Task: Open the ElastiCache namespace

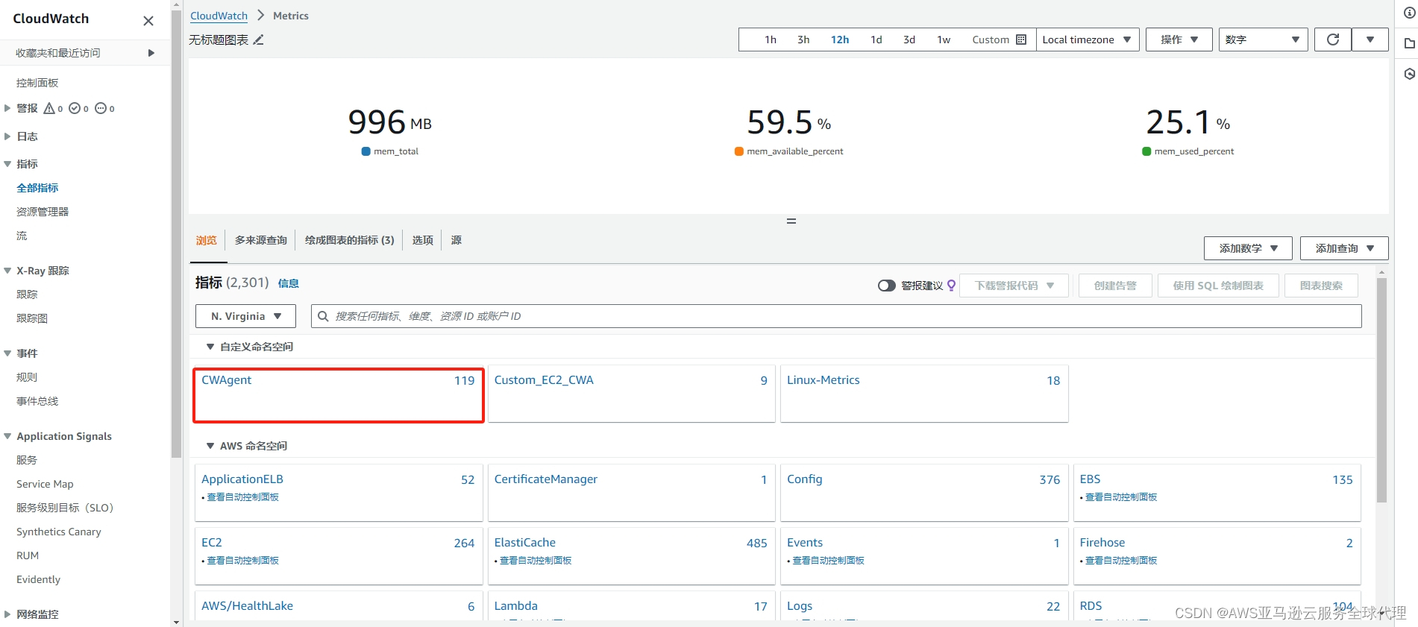Action: [x=525, y=543]
